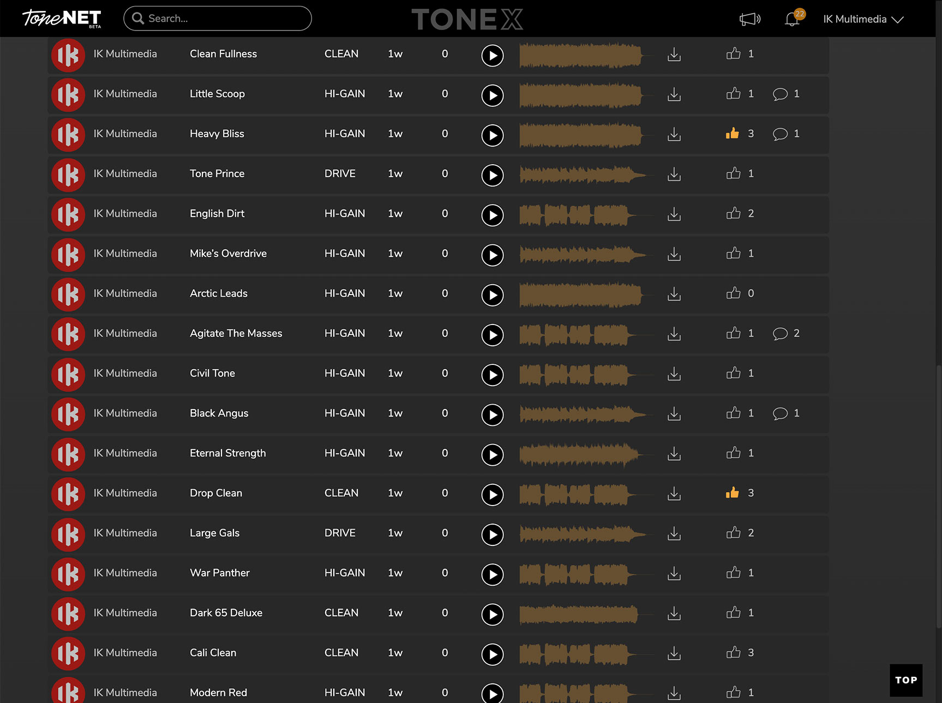Download the Cali Clean preset

(674, 654)
